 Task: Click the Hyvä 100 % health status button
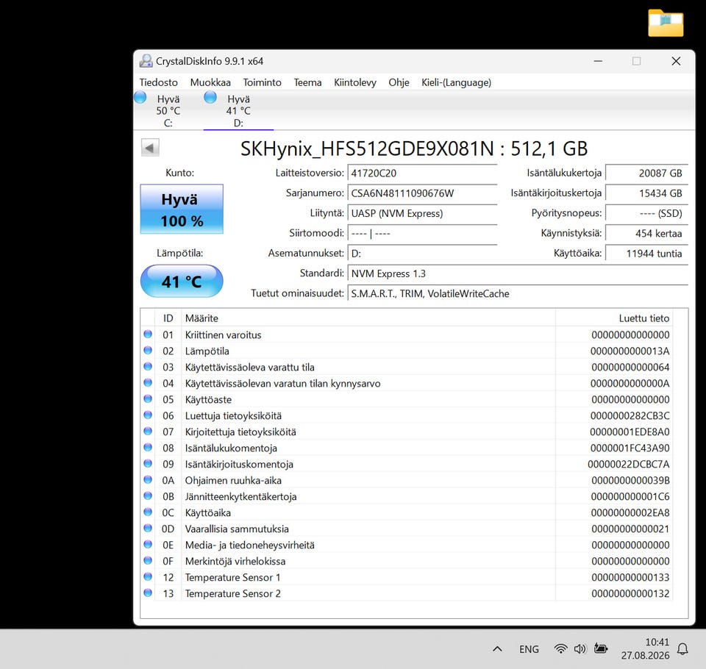tap(182, 209)
